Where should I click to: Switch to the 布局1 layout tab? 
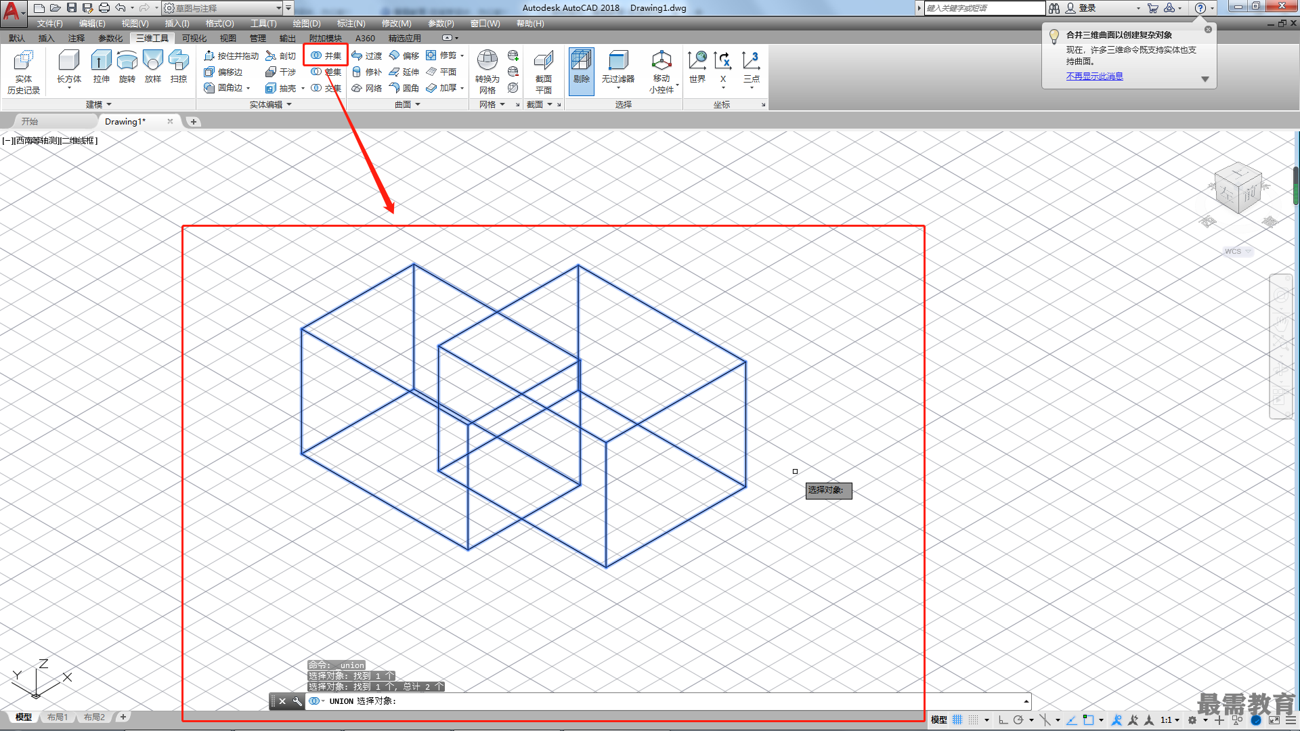pyautogui.click(x=58, y=717)
